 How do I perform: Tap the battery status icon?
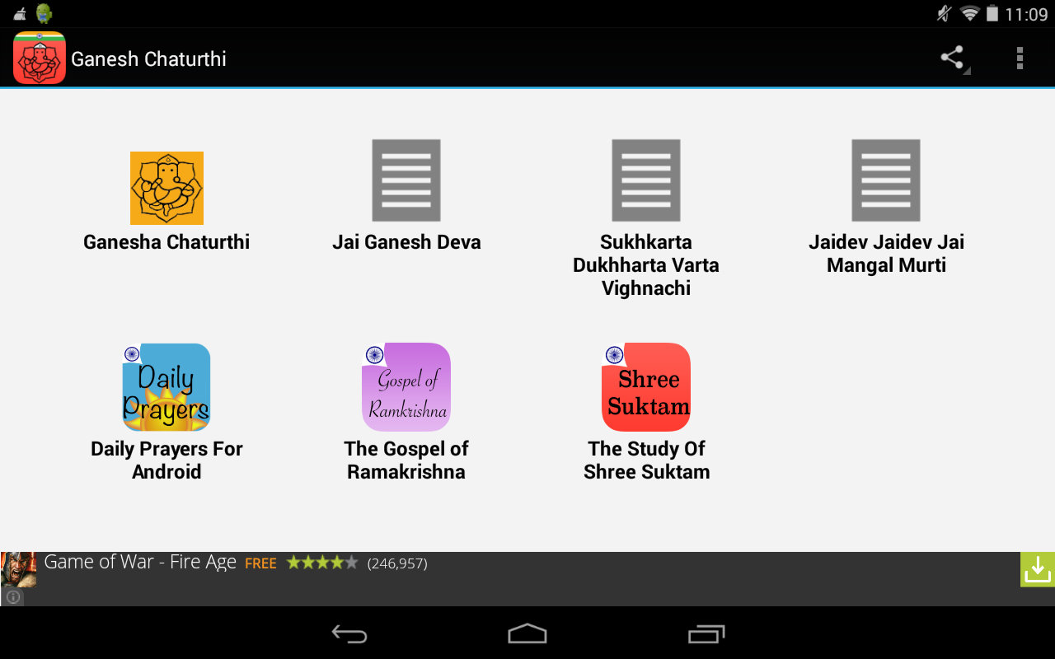992,14
